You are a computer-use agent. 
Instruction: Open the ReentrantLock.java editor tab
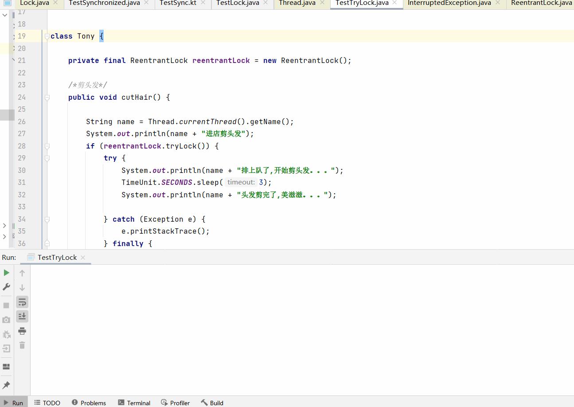541,3
